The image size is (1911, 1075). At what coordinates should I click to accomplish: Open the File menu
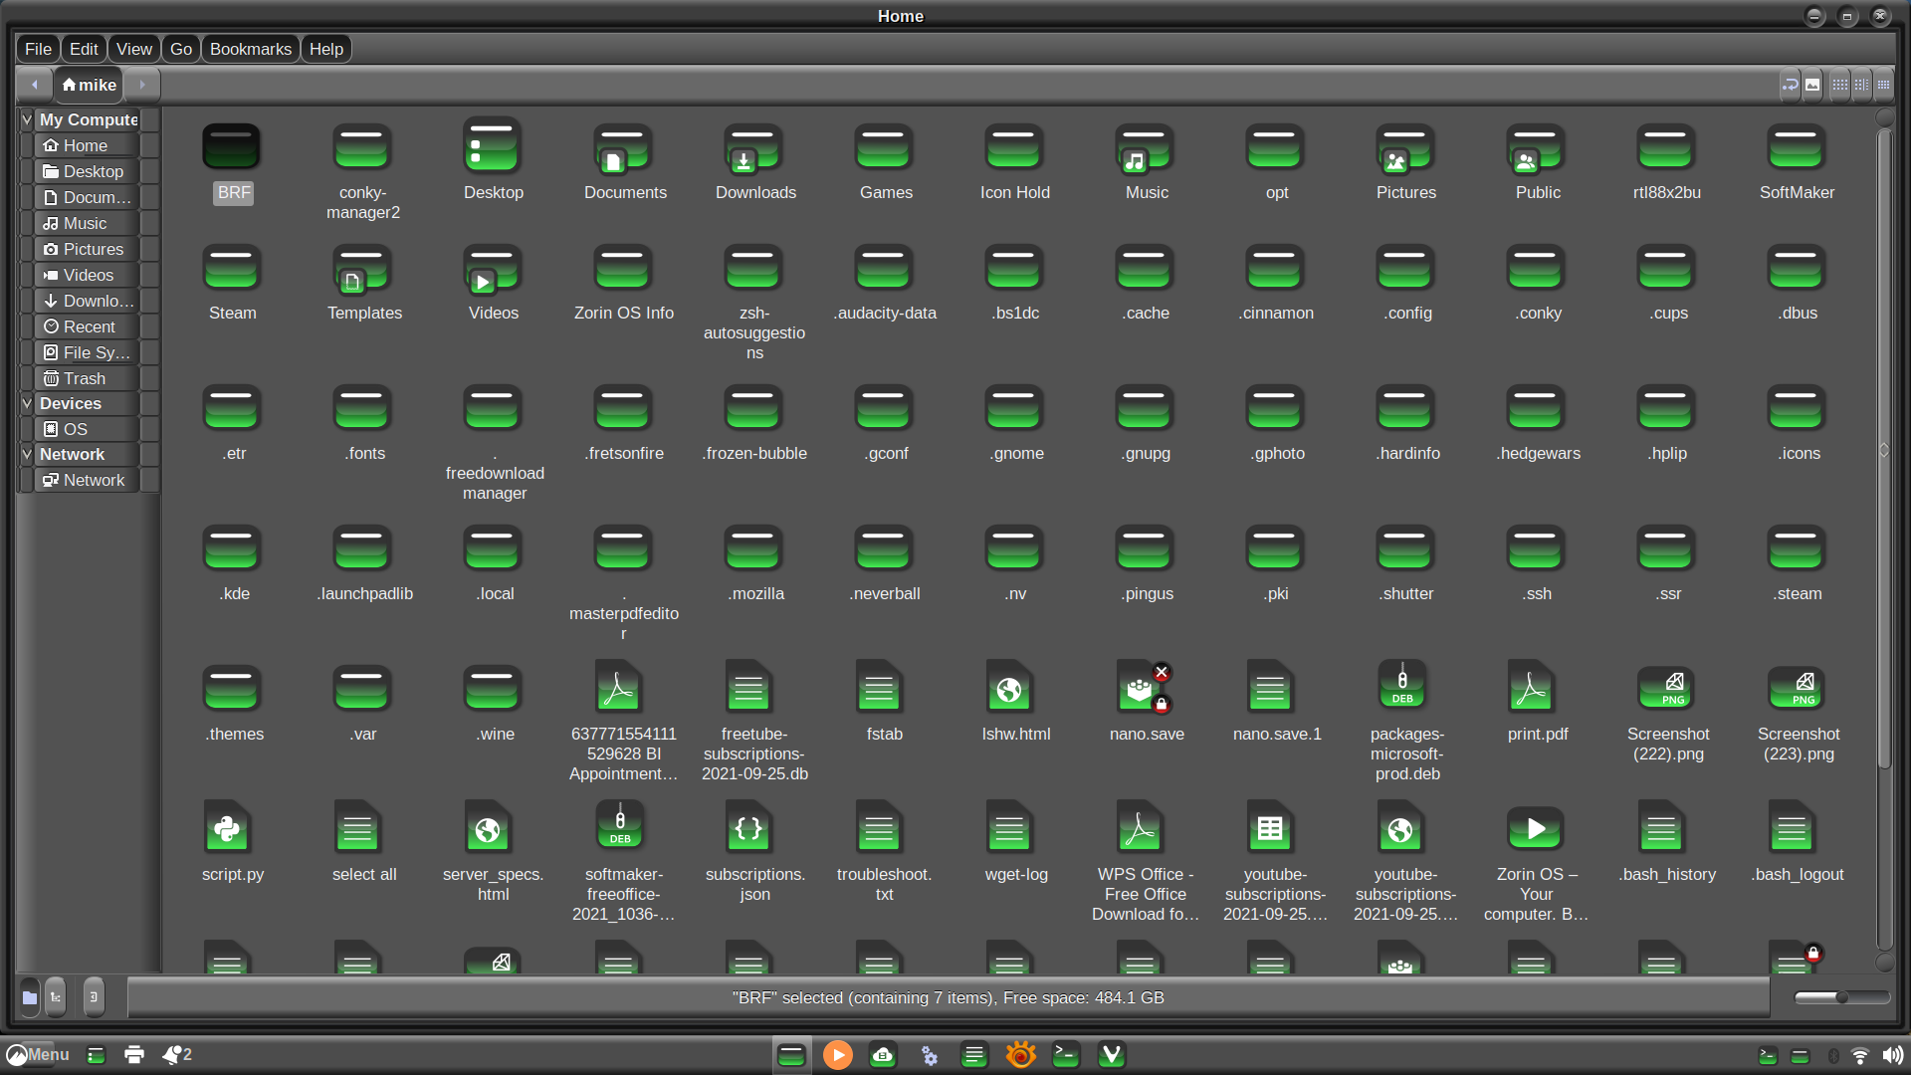pos(38,49)
